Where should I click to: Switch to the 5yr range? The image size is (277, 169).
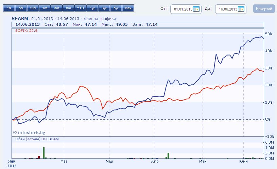click(x=116, y=8)
